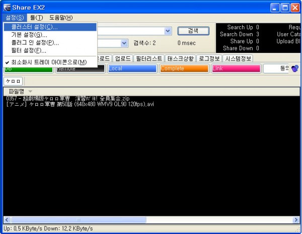The width and height of the screenshot is (302, 234).
Task: Click the 0 msec timing label
Action: point(186,43)
